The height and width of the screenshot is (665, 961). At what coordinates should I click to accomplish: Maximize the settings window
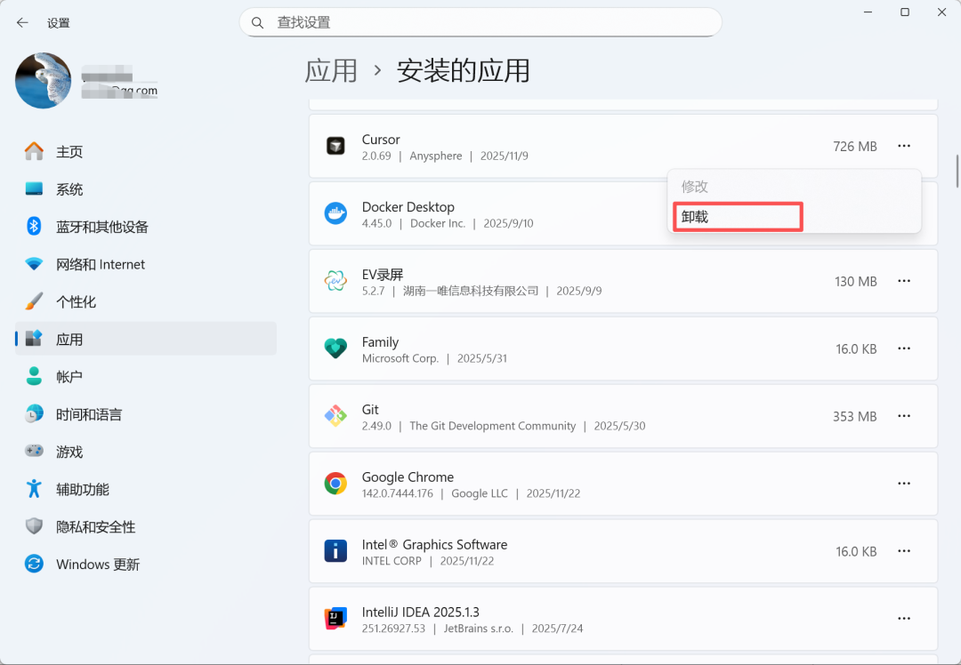coord(905,12)
